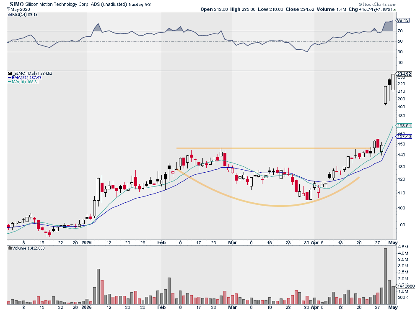Click the most recent candlestick closing at 234.52

393,83
